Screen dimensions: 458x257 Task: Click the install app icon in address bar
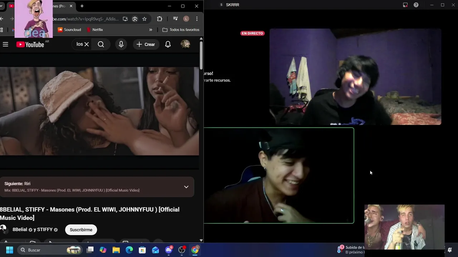coord(125,19)
